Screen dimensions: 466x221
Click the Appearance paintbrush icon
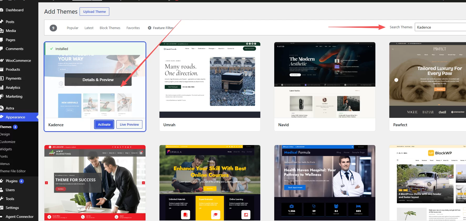(1, 117)
